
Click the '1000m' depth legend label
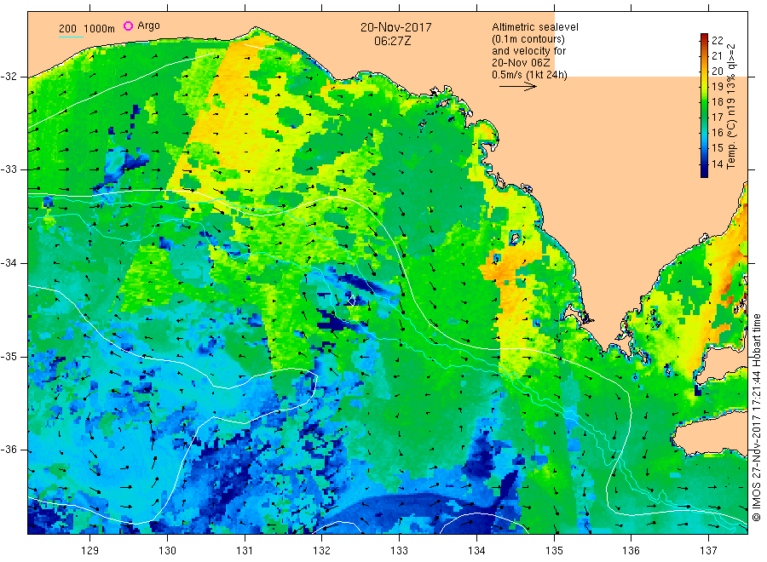(100, 29)
